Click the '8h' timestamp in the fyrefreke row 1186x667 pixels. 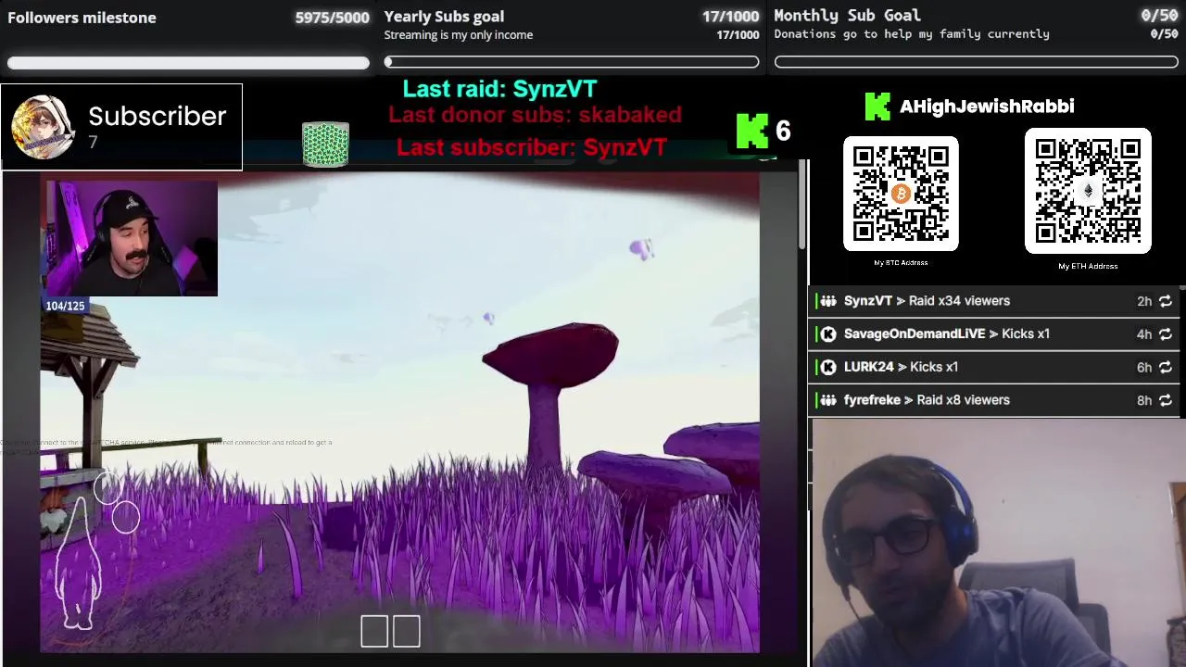[1144, 400]
